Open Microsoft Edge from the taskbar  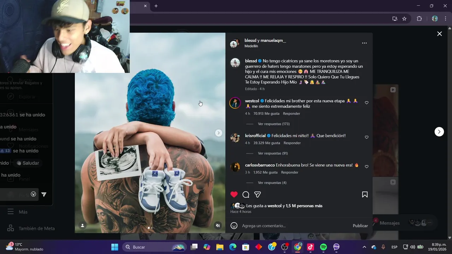(x=233, y=247)
